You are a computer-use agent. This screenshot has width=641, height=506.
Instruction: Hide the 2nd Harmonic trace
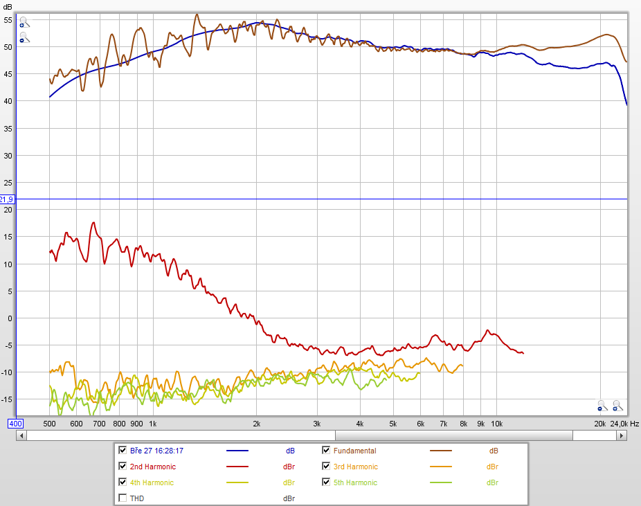point(123,466)
